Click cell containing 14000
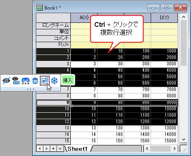The height and width of the screenshot is (156, 191). pyautogui.click(x=164, y=135)
